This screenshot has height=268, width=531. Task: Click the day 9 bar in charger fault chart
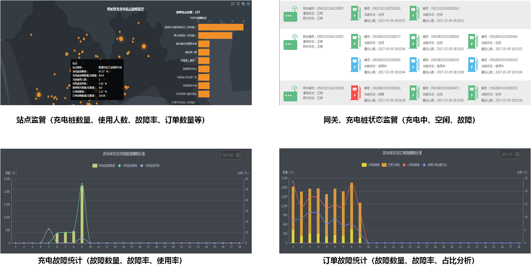(x=82, y=214)
